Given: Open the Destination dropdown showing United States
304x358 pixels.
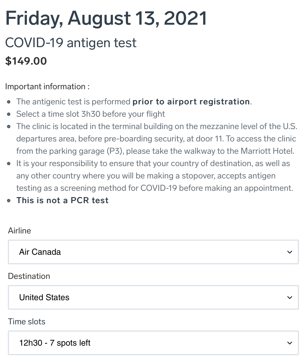Looking at the screenshot, I should [153, 297].
